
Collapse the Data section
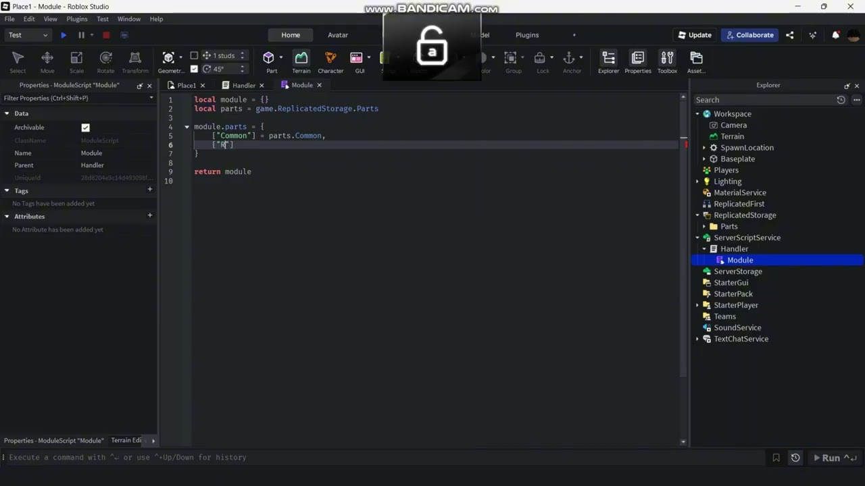point(7,113)
